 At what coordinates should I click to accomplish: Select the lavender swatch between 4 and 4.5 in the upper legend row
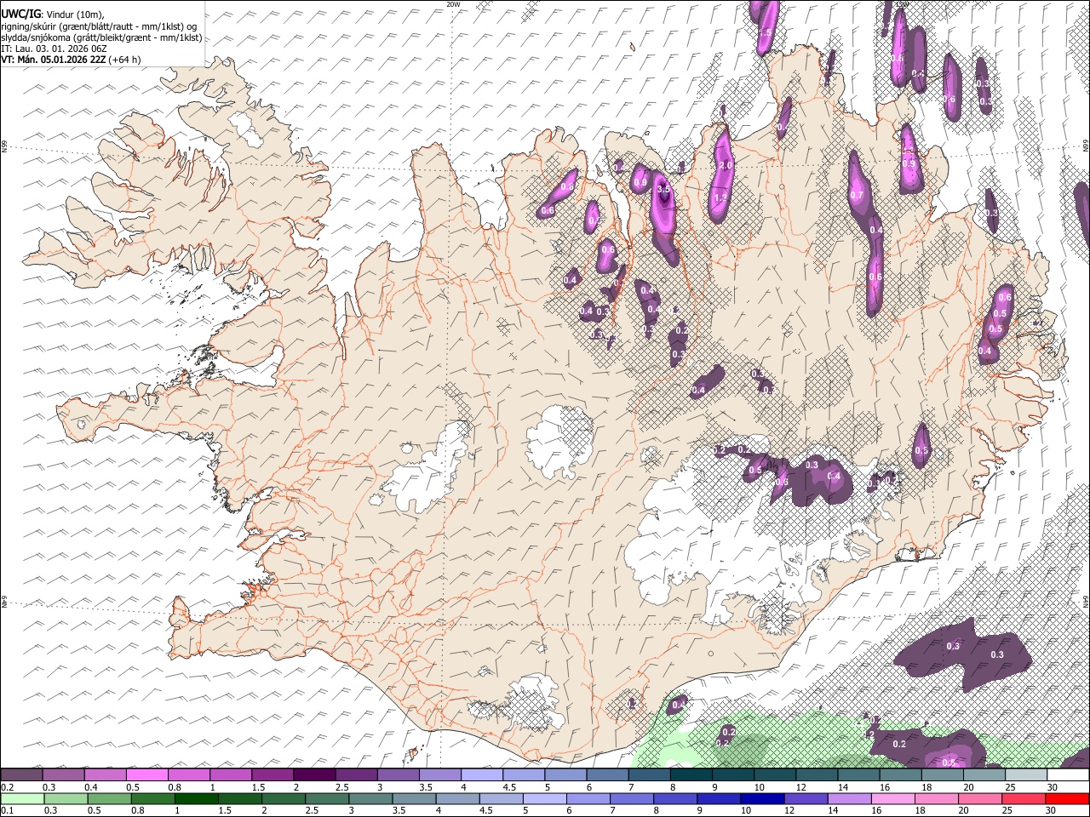[481, 774]
